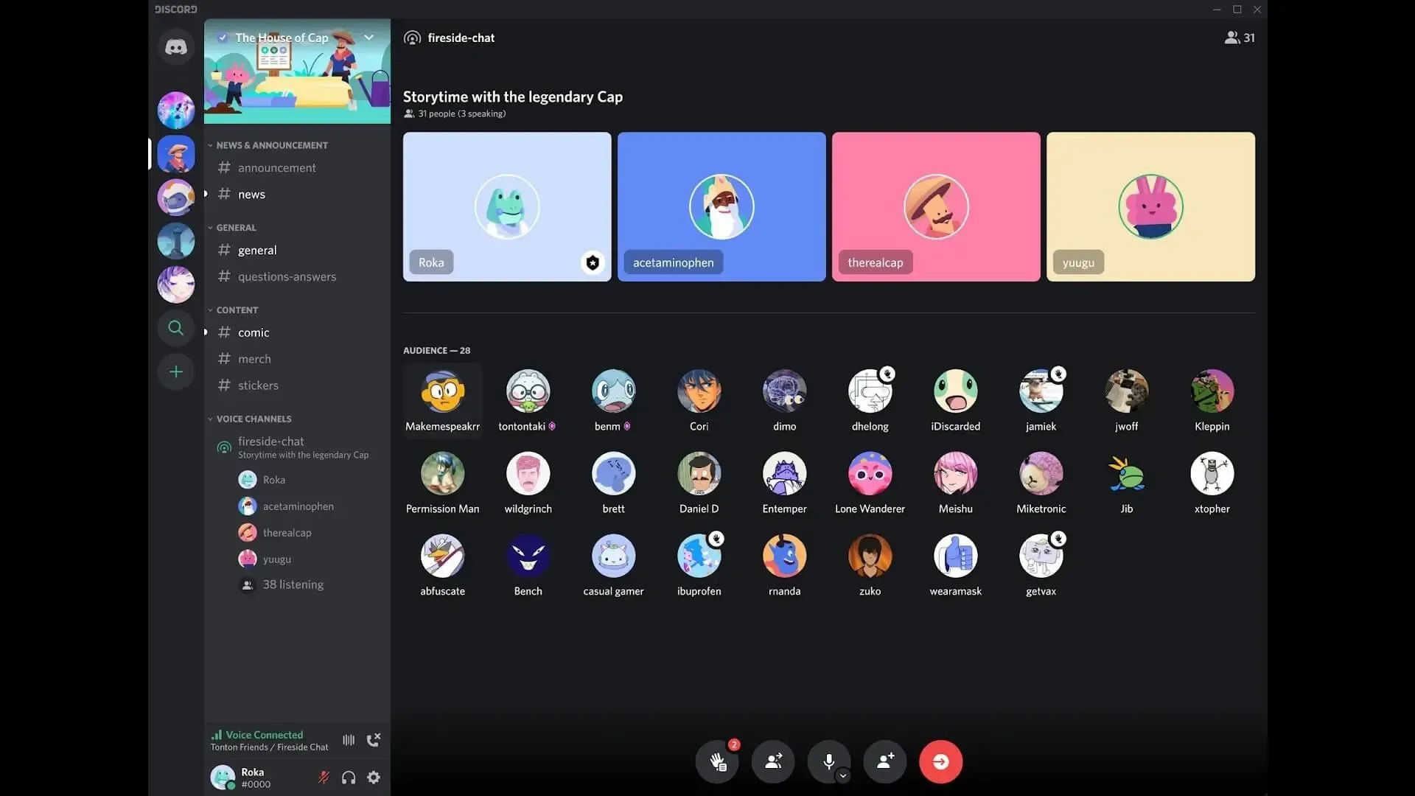1415x796 pixels.
Task: Collapse the VOICE CHANNELS category
Action: [x=251, y=418]
